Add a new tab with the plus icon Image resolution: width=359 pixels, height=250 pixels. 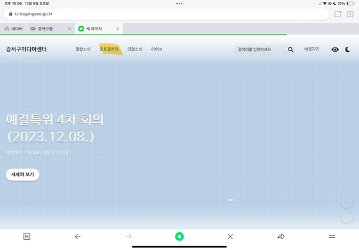click(338, 14)
